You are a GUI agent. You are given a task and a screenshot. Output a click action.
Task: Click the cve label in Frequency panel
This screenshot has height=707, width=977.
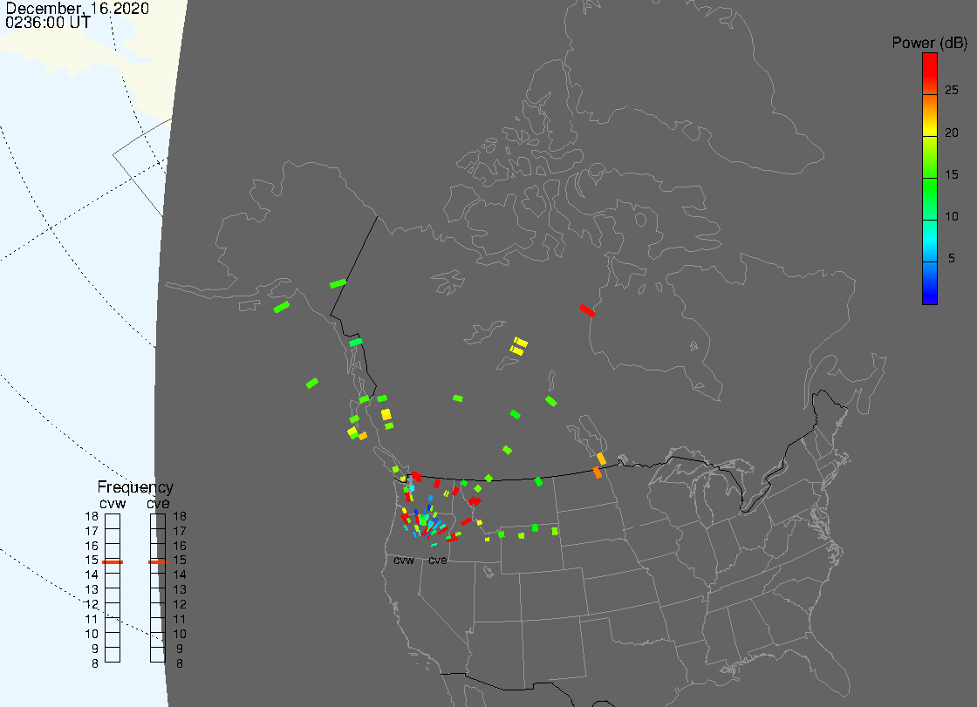[x=158, y=503]
